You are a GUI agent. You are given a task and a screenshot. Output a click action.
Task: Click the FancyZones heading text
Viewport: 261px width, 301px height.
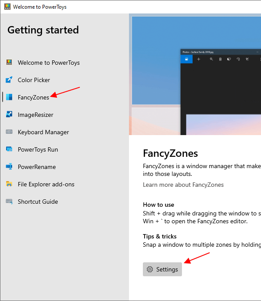(x=170, y=153)
